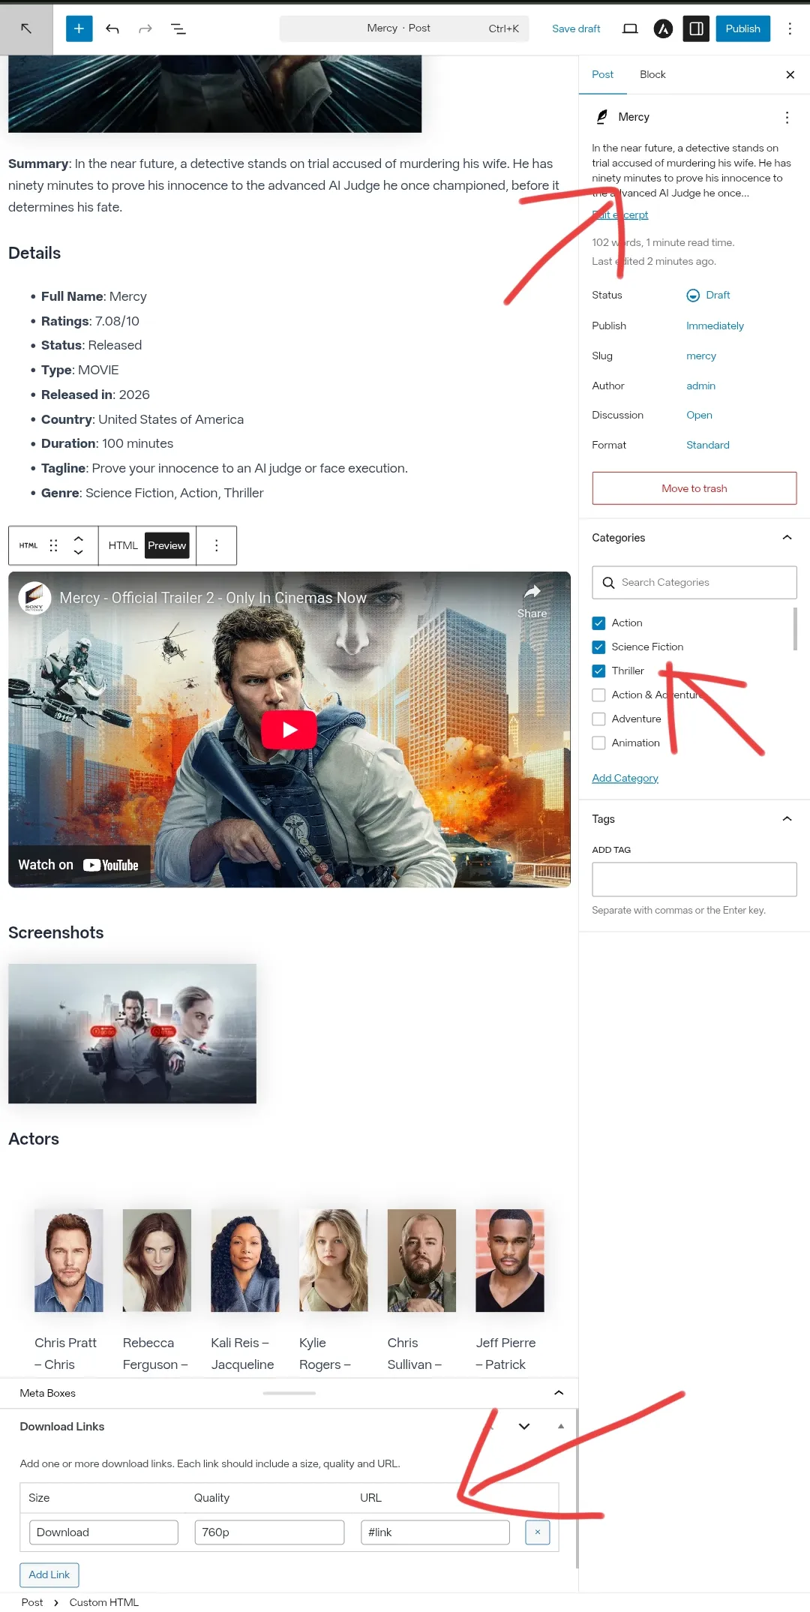Move the HTML block down
Viewport: 810px width, 1612px height.
(x=79, y=552)
